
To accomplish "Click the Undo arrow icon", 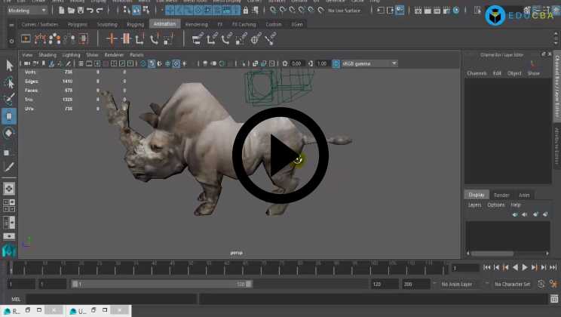I will [90, 11].
